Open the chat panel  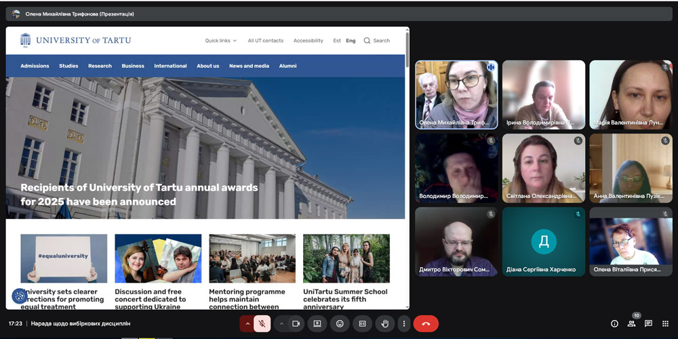coord(648,323)
